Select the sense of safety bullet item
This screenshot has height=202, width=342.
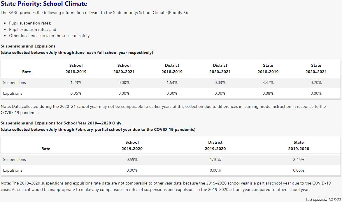[x=49, y=36]
